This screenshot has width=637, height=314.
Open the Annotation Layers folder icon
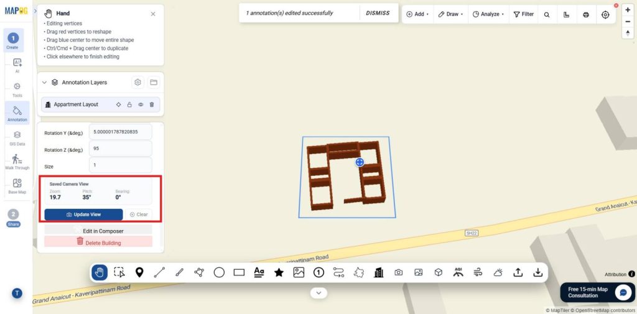[x=154, y=83]
